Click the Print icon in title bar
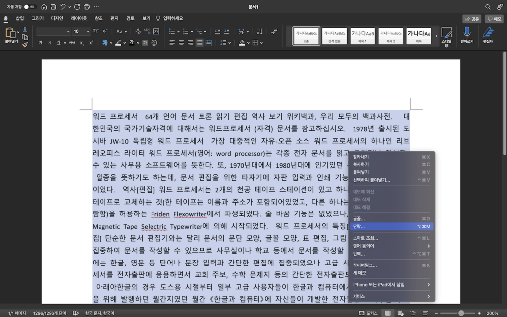Screen dimensions: 507x317 86,7
